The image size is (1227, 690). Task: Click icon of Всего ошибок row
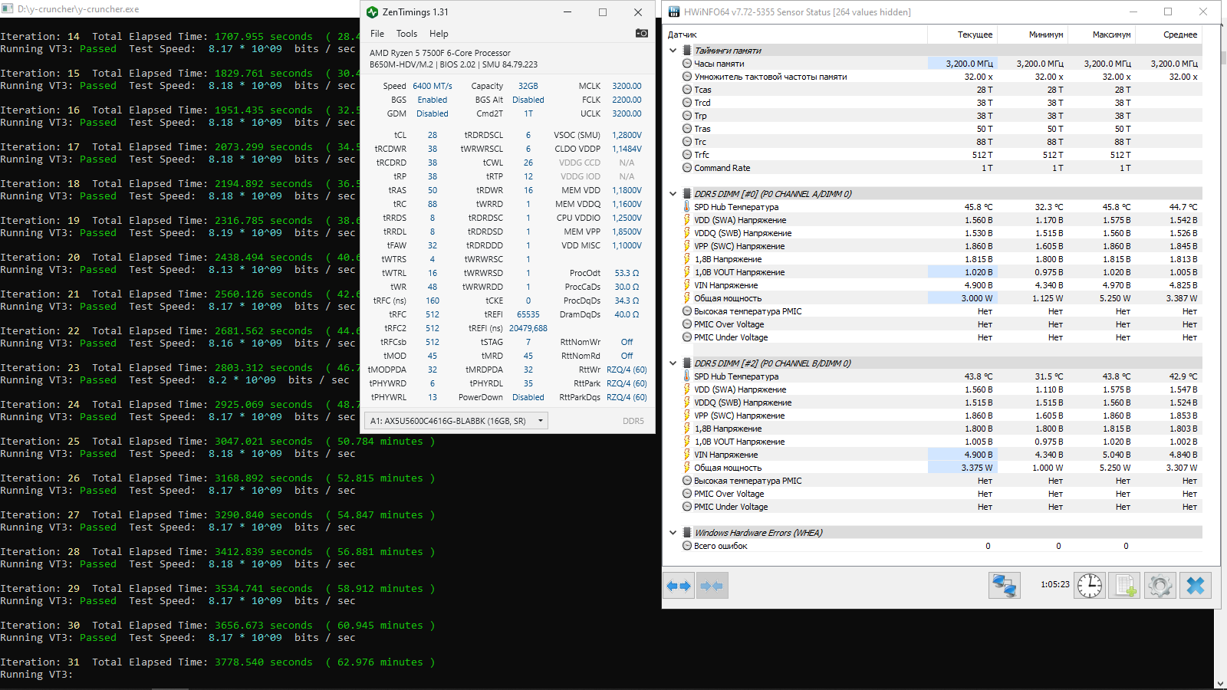pos(687,546)
